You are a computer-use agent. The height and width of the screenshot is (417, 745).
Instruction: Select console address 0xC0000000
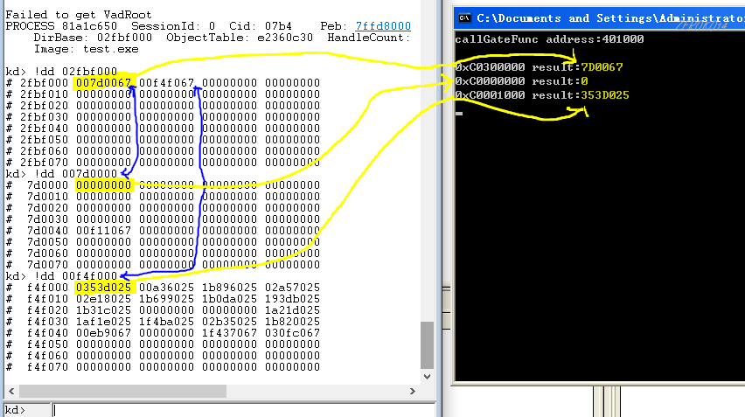pyautogui.click(x=490, y=81)
